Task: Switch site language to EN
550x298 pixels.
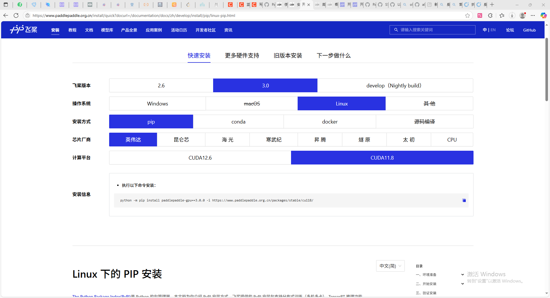Action: [493, 30]
